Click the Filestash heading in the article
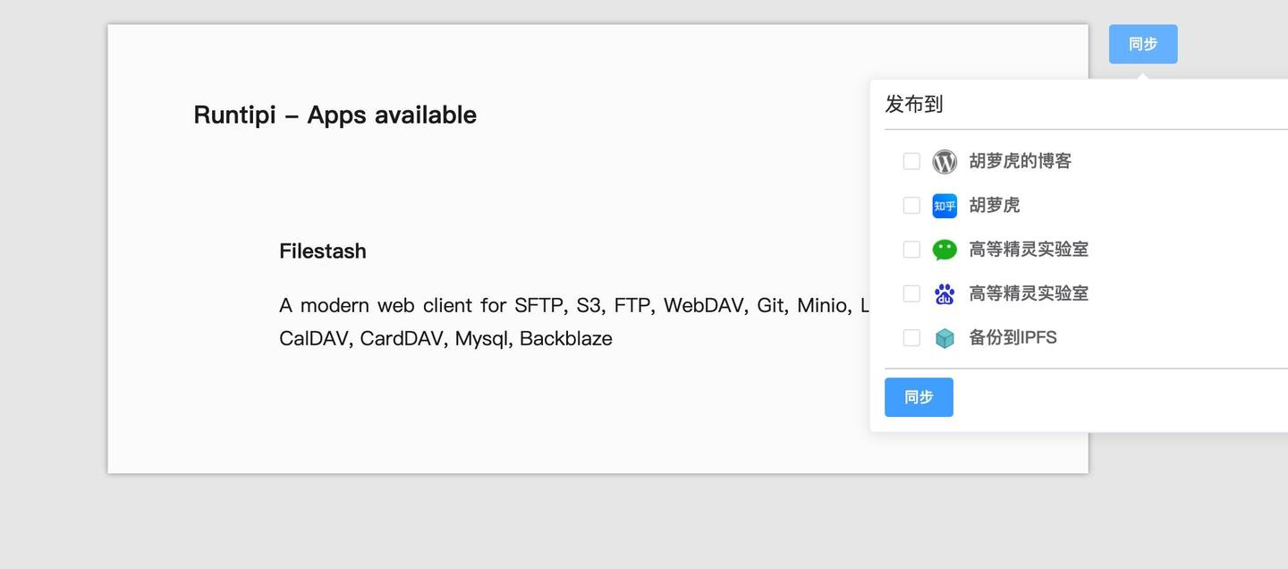The image size is (1288, 569). (323, 251)
